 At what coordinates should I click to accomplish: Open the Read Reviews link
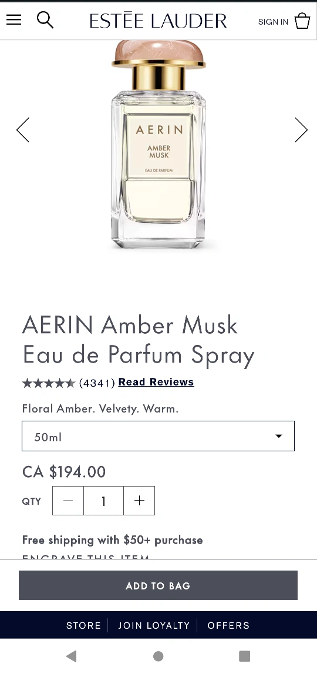pos(156,382)
